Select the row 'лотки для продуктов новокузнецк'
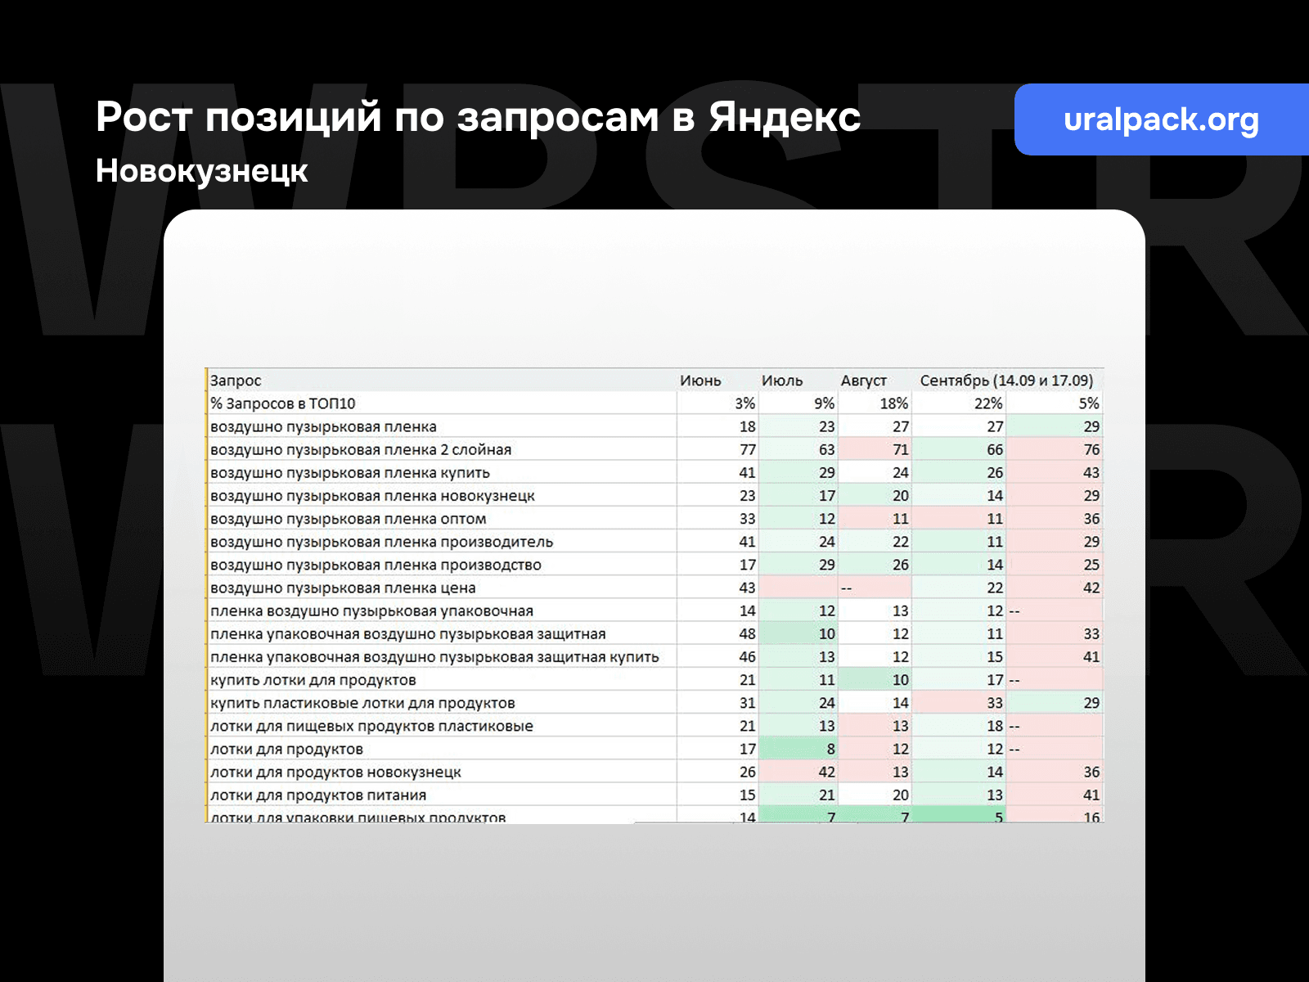Image resolution: width=1309 pixels, height=982 pixels. (x=335, y=771)
